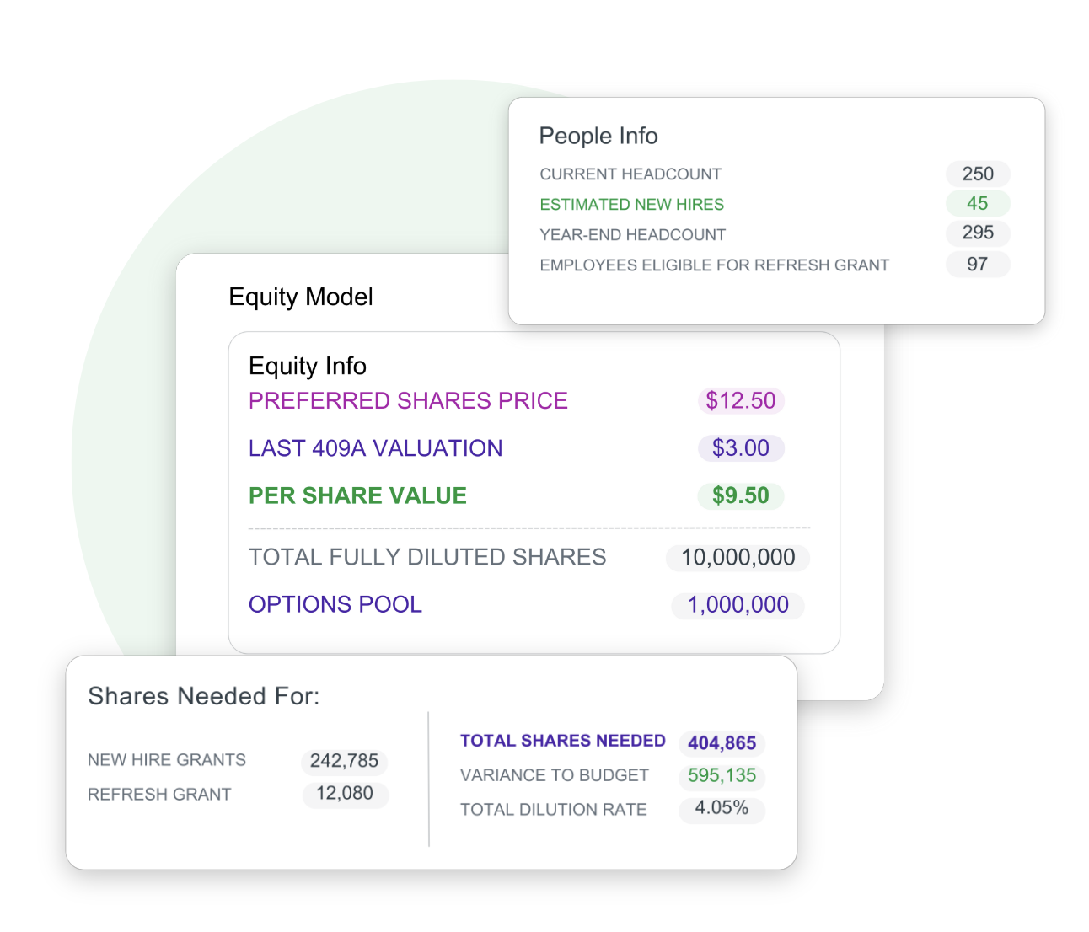
Task: Click the Refresh Grant value 12,080
Action: [x=345, y=794]
